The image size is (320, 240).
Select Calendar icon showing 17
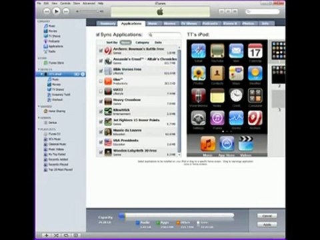click(255, 51)
